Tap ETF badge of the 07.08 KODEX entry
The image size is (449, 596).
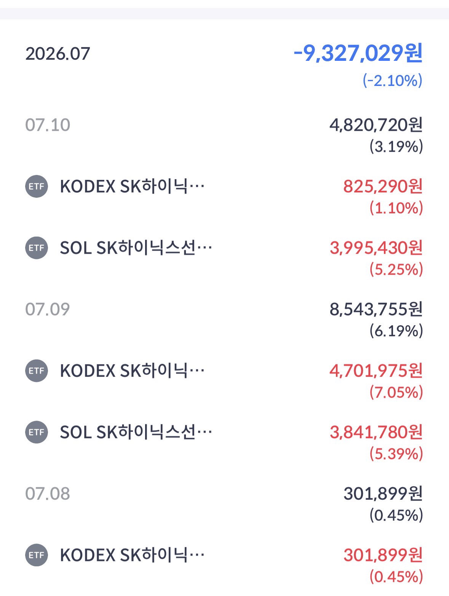click(37, 555)
